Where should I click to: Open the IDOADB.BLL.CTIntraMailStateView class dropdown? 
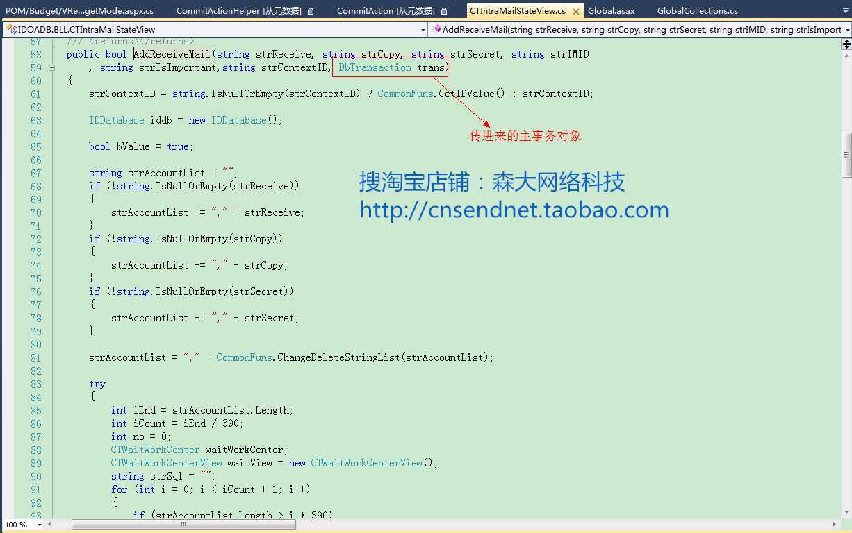(423, 30)
